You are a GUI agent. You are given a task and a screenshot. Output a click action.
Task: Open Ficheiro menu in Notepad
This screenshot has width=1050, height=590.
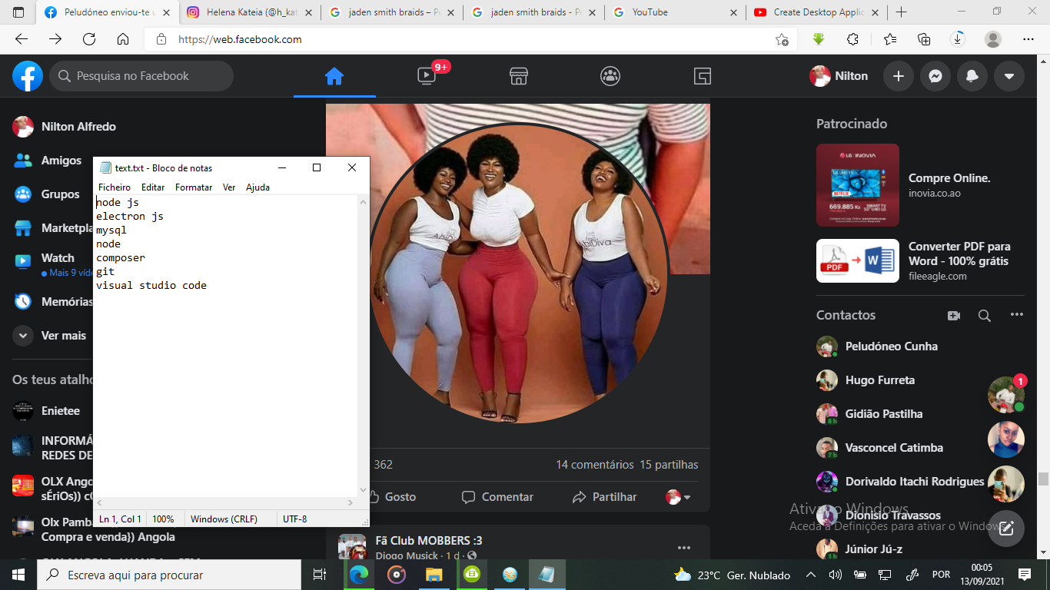(x=115, y=187)
